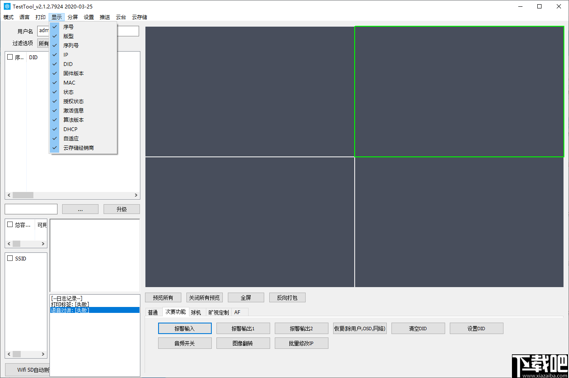This screenshot has width=569, height=378.
Task: Click the 全屏 fullscreen button
Action: 246,297
